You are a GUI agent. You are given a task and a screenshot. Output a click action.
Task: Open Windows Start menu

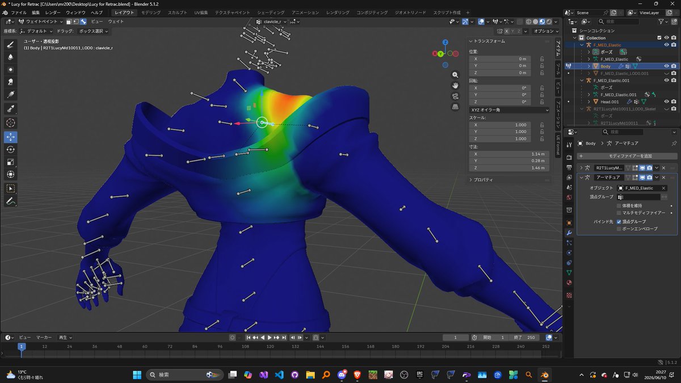[137, 375]
